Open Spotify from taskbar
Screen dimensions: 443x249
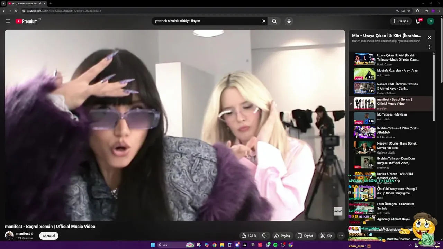pos(275,245)
